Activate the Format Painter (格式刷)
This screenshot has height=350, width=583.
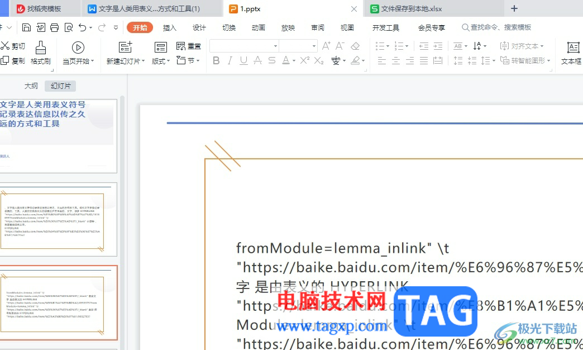click(41, 53)
